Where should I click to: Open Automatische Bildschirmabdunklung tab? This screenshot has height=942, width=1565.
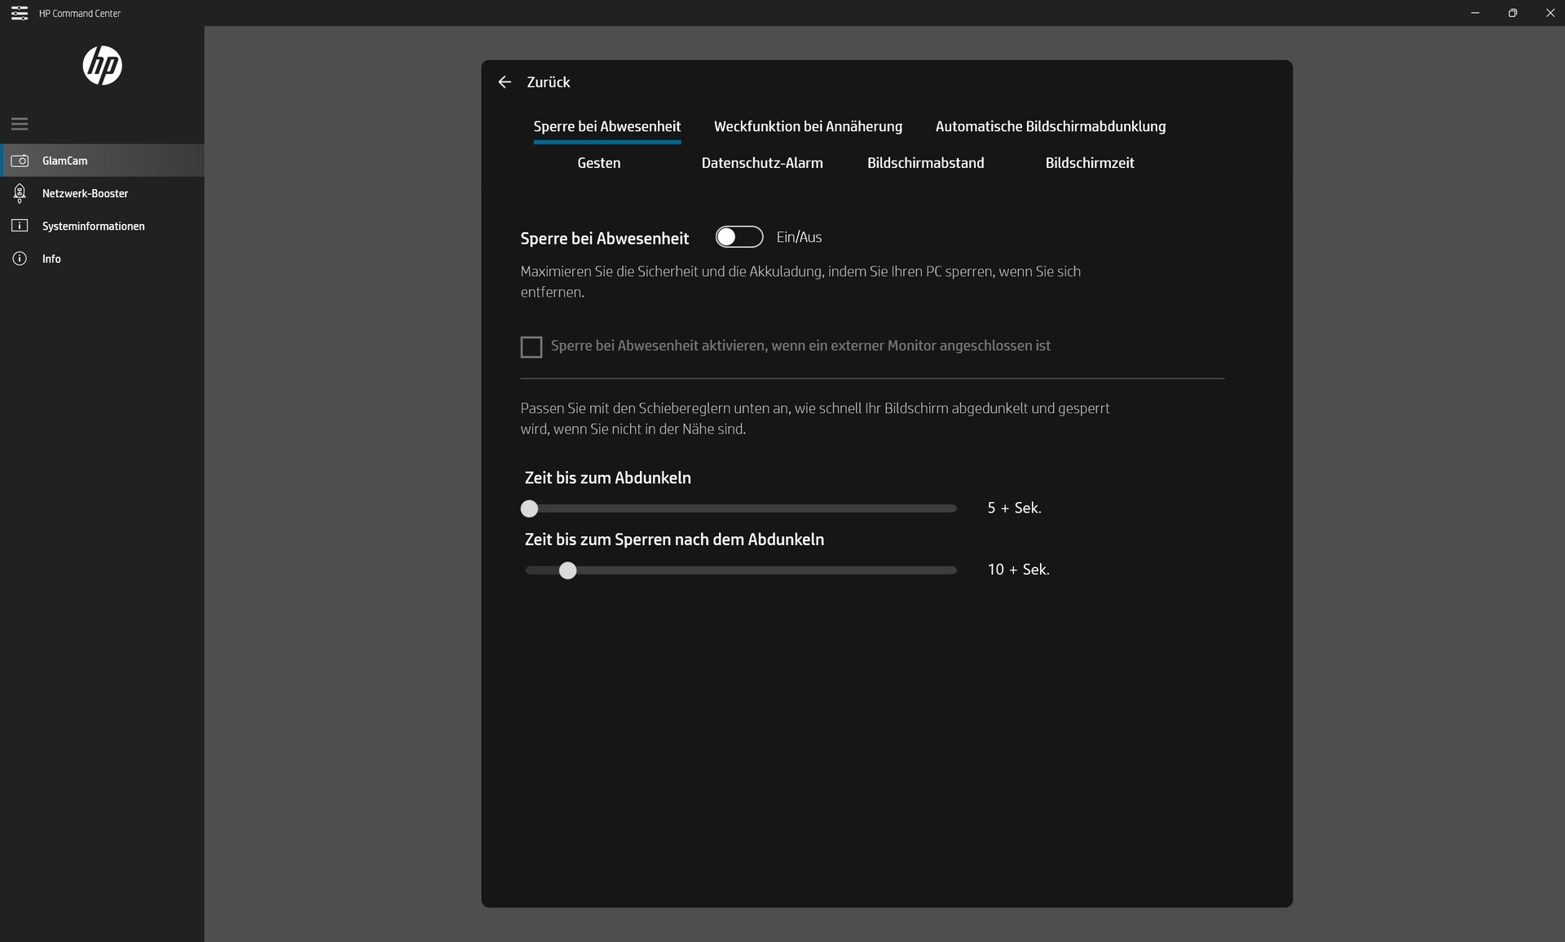click(1050, 126)
